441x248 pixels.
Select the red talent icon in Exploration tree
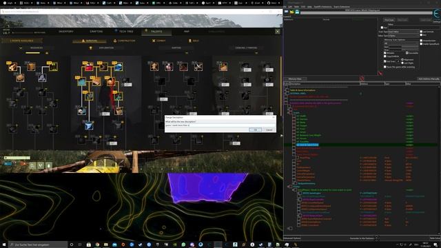tap(89, 67)
